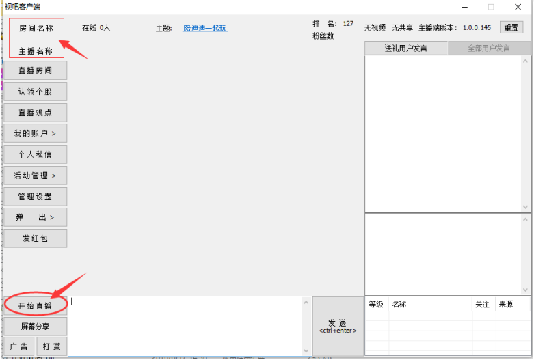534x360 pixels.
Task: Start streaming with 开始直播 button
Action: click(35, 306)
